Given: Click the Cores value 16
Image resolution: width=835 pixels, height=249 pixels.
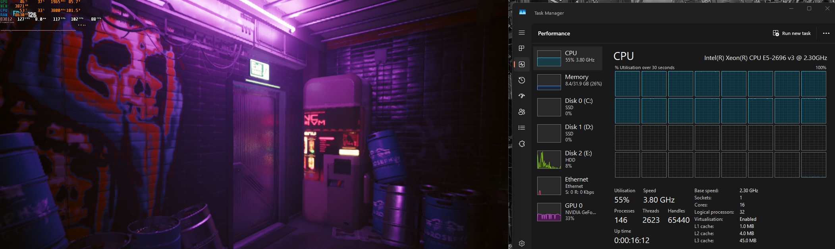Looking at the screenshot, I should click(x=742, y=205).
